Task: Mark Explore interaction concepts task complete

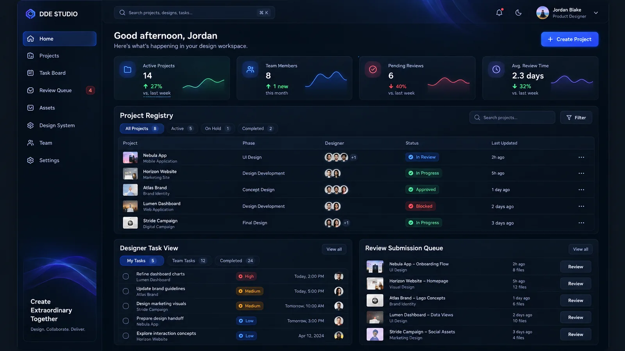Action: tap(126, 336)
